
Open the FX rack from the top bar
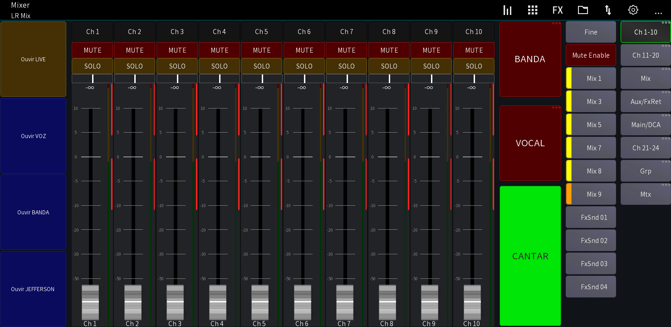558,10
